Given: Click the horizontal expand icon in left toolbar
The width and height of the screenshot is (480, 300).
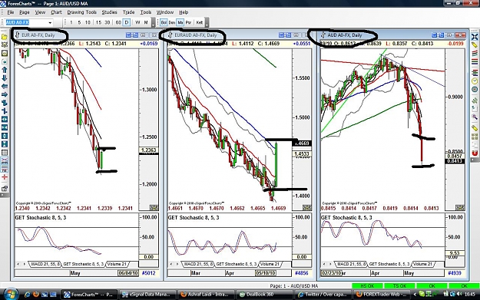Looking at the screenshot, I should point(5,120).
